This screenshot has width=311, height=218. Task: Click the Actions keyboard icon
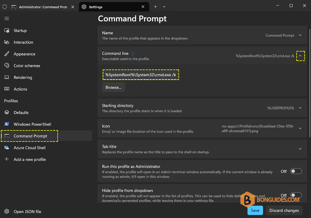point(7,89)
